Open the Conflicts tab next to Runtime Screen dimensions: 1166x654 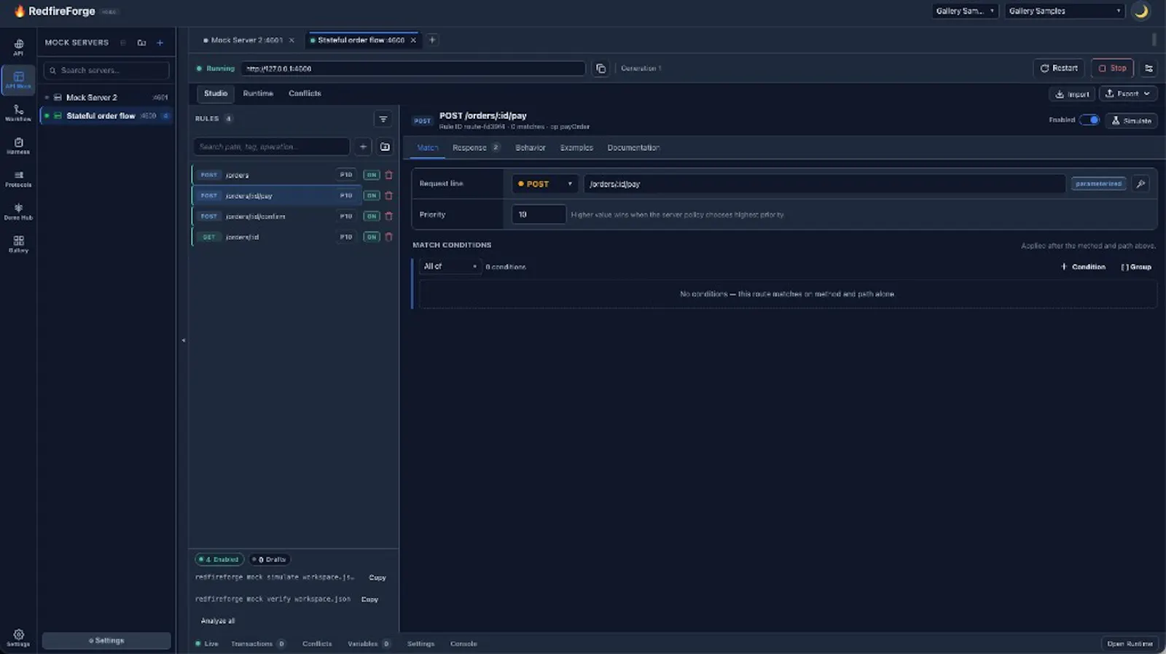click(x=305, y=93)
